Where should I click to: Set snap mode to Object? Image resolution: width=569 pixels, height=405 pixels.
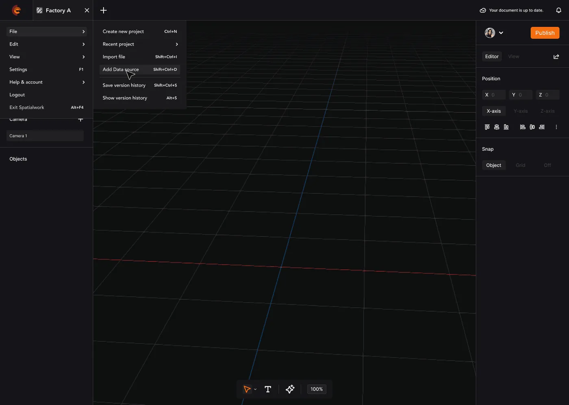point(494,165)
